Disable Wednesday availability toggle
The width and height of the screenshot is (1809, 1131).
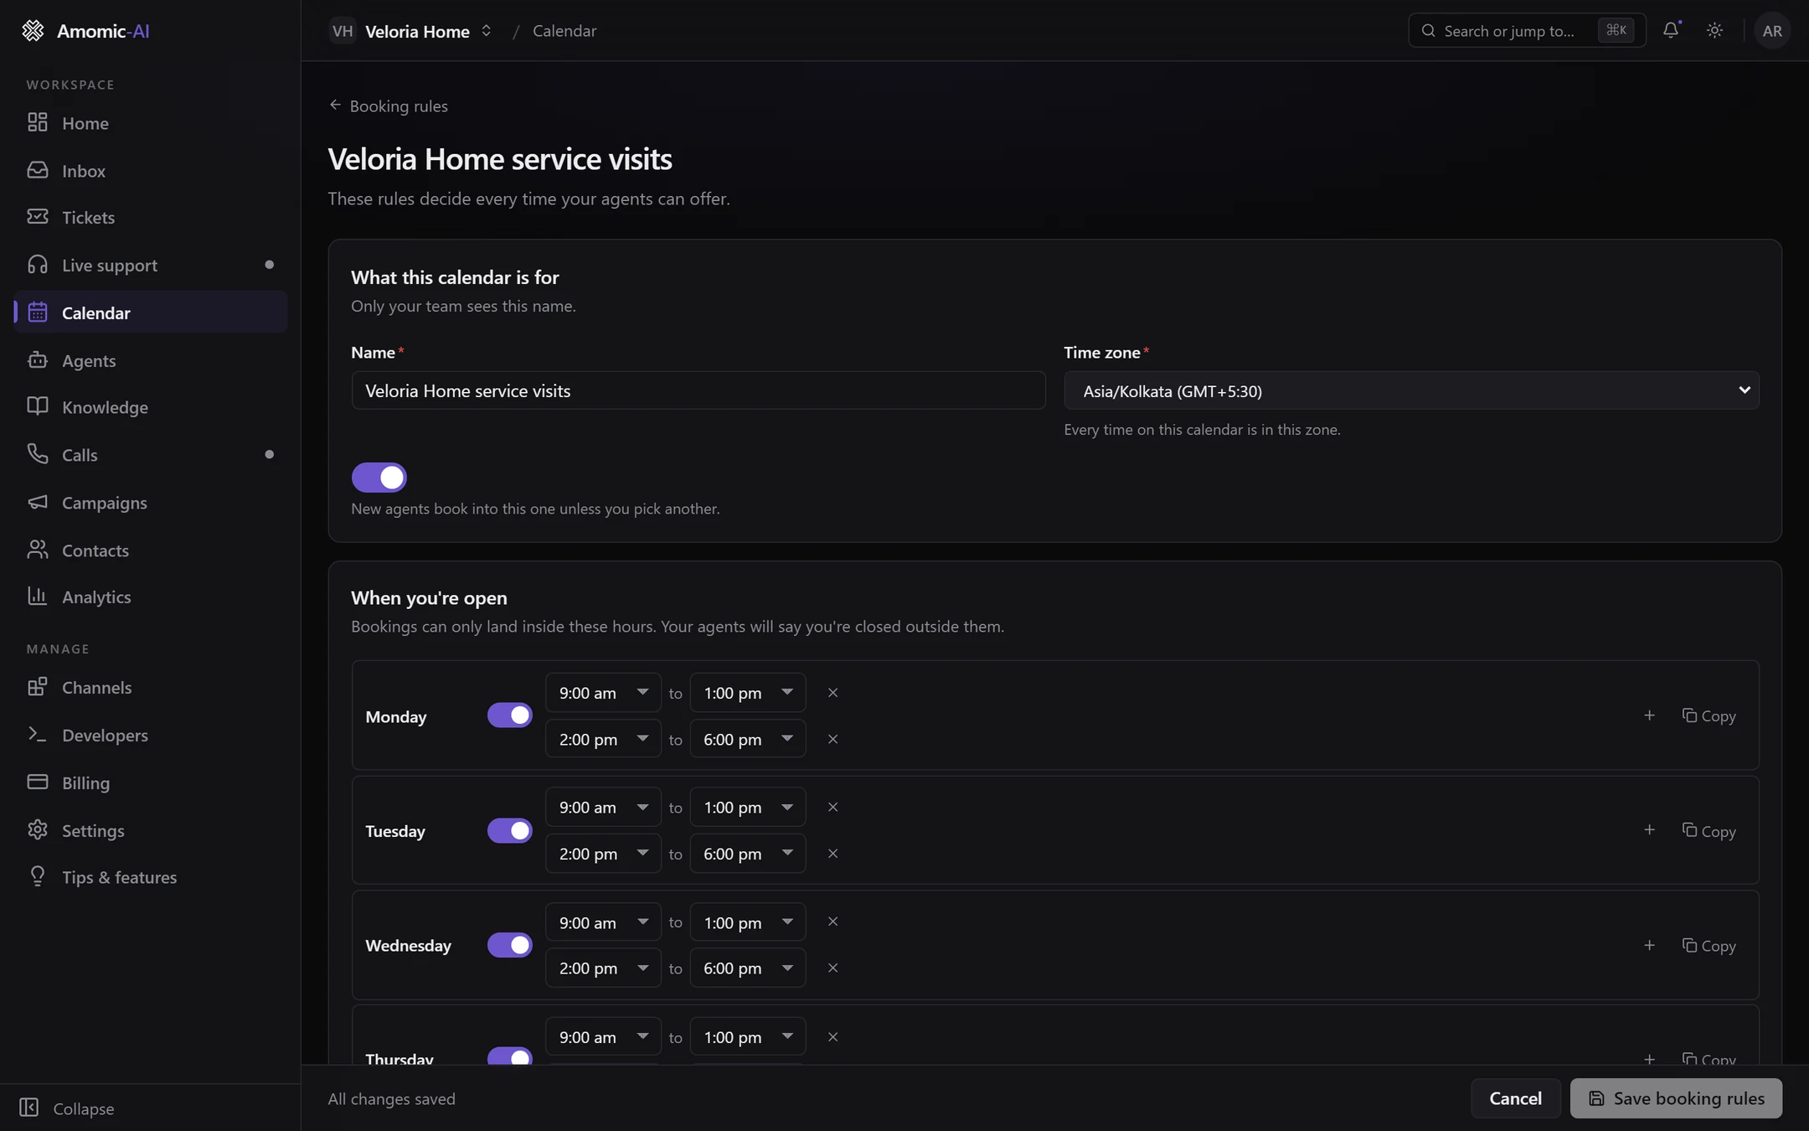[509, 945]
